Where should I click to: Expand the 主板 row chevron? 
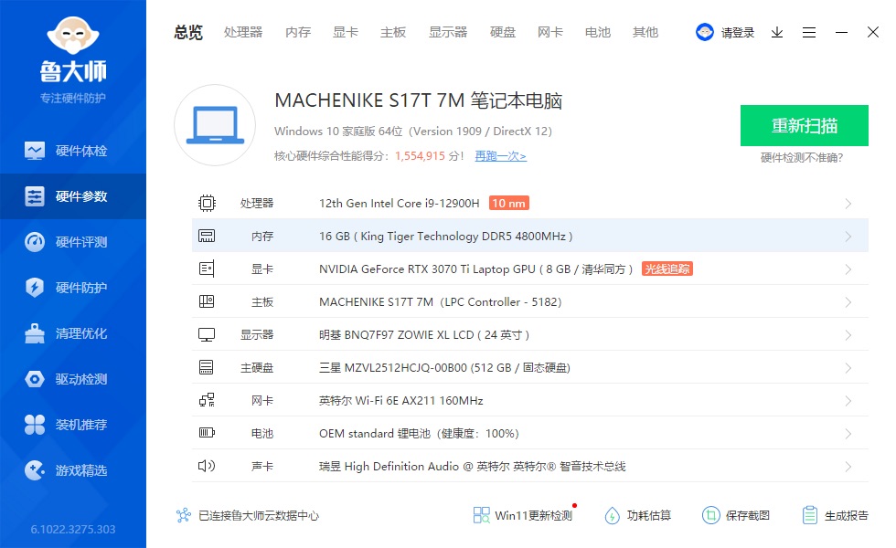pyautogui.click(x=848, y=302)
